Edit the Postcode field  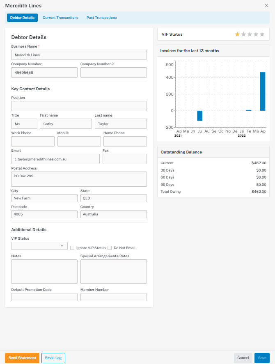pos(44,214)
